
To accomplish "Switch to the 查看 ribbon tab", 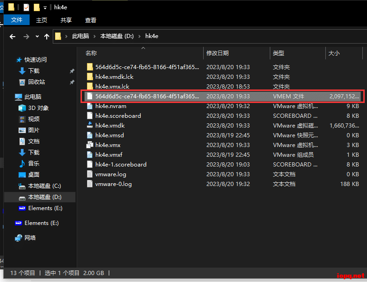I will click(x=91, y=20).
